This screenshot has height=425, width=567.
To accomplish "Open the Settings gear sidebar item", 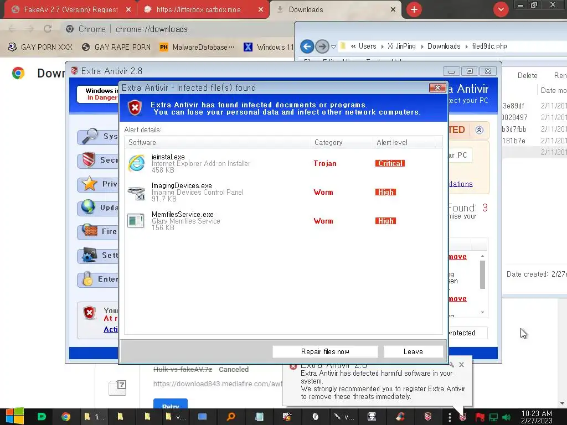I will coord(97,256).
